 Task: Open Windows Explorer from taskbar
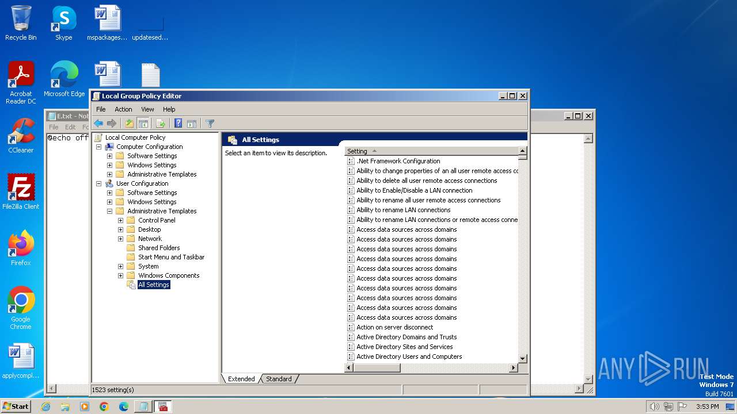click(x=65, y=407)
